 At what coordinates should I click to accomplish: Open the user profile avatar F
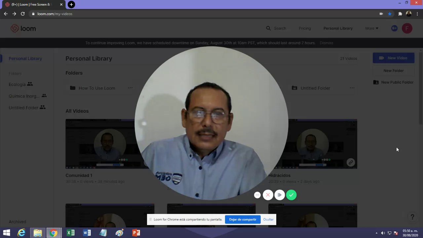[407, 28]
